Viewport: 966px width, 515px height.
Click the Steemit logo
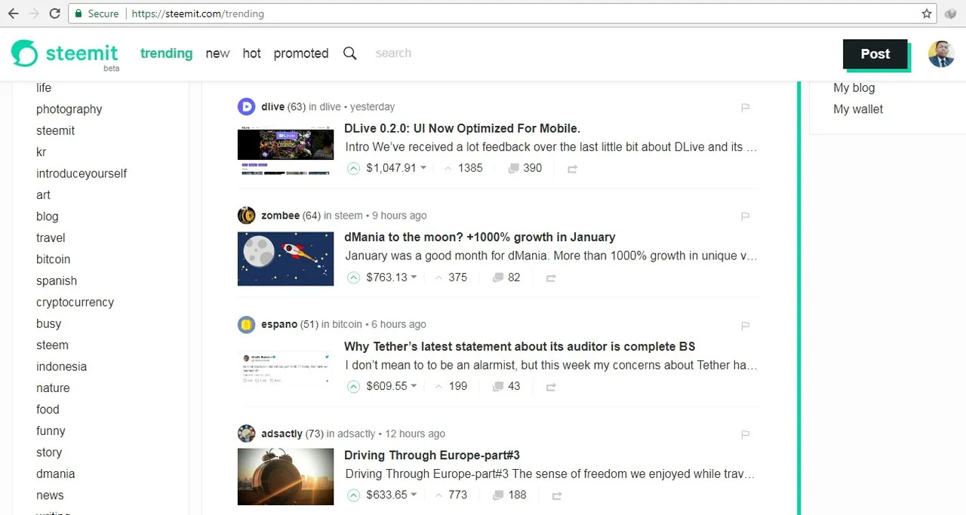[x=65, y=54]
